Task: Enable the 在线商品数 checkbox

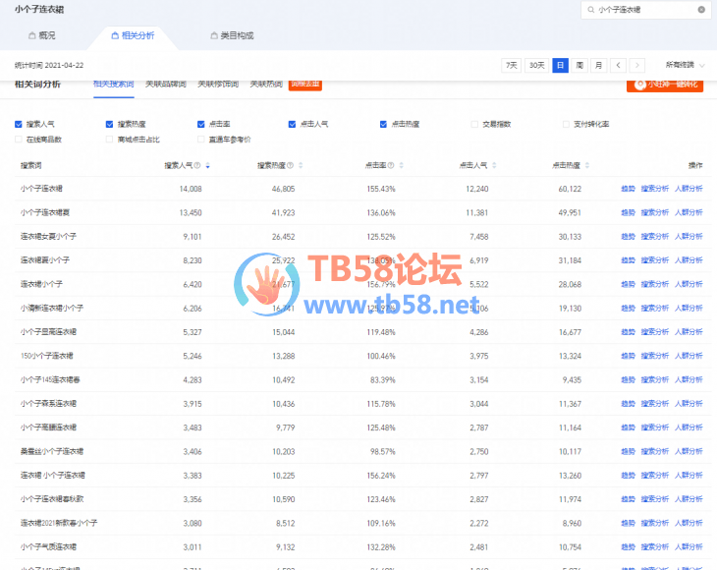Action: pos(19,140)
